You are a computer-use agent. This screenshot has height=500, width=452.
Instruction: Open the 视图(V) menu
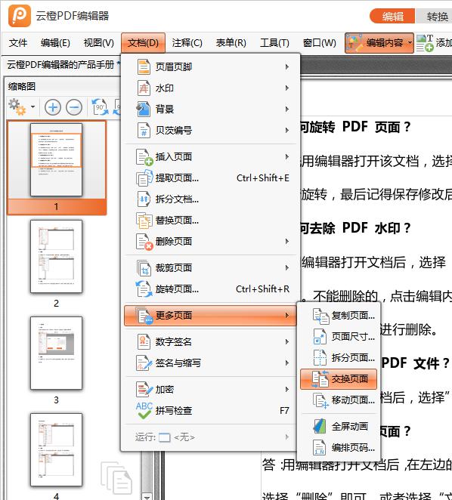pos(98,42)
